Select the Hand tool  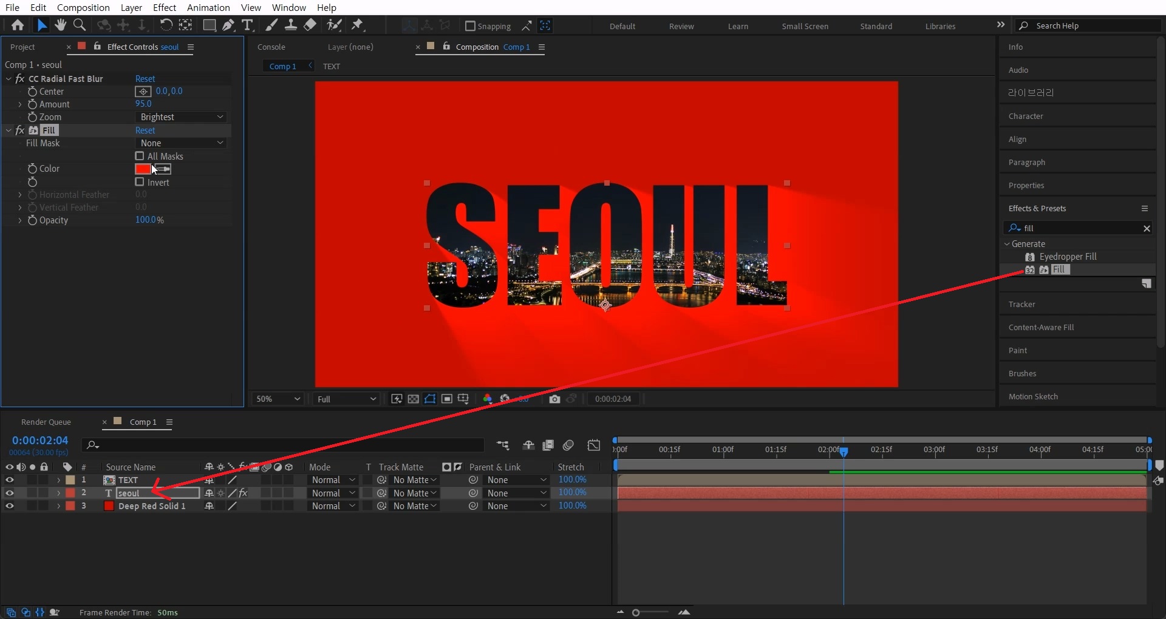60,25
